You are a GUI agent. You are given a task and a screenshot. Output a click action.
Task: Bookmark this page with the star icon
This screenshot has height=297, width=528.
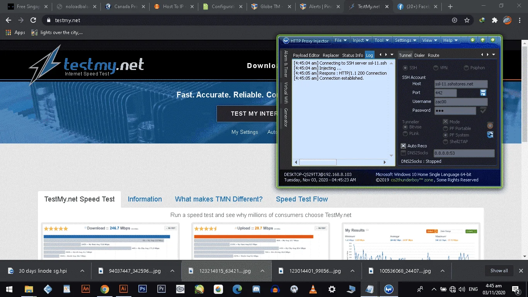tap(467, 20)
